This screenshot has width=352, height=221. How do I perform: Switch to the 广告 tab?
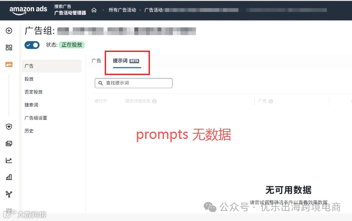[96, 61]
